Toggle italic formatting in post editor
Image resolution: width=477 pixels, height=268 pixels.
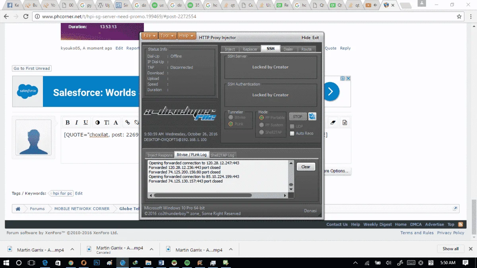pos(76,123)
